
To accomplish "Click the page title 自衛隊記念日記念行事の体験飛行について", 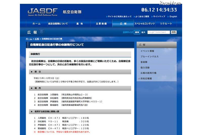I will coord(57,45).
